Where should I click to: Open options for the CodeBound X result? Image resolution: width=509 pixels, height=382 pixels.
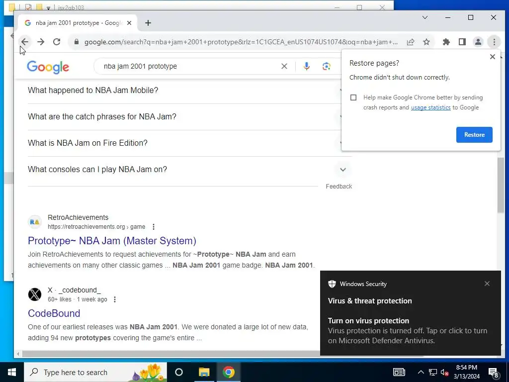[115, 299]
